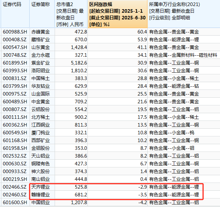Select the 所属申万行业名称(2021) column header
The image size is (220, 208).
pos(184,14)
